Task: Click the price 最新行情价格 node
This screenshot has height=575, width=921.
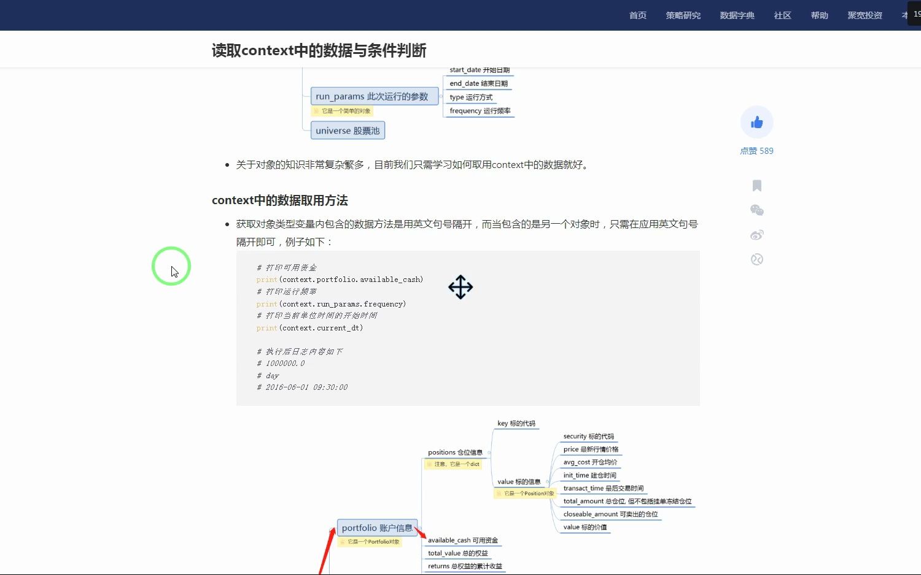Action: [591, 449]
